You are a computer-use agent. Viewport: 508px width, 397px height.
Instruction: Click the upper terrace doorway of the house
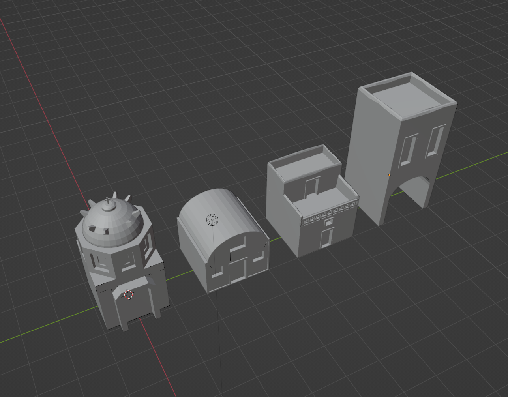312,187
